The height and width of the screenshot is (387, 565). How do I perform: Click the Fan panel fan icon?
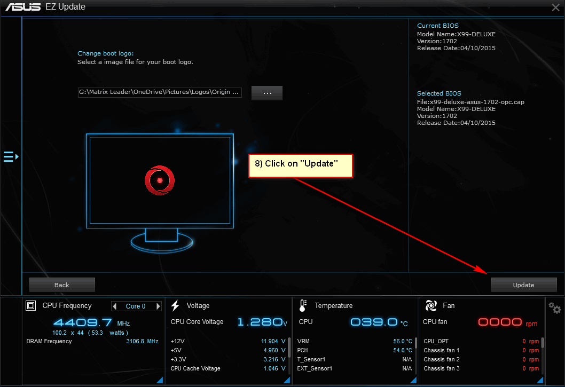[x=431, y=305]
